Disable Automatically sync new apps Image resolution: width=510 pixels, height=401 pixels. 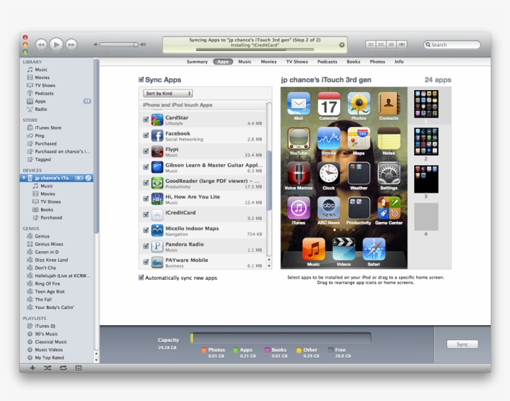[x=141, y=277]
